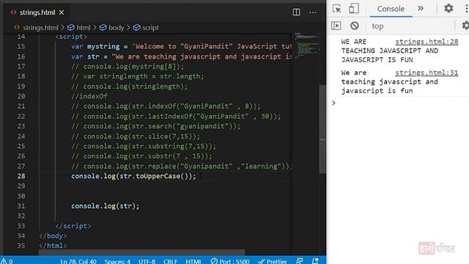
Task: Expand more DevTools tabs chevron
Action: [x=421, y=8]
